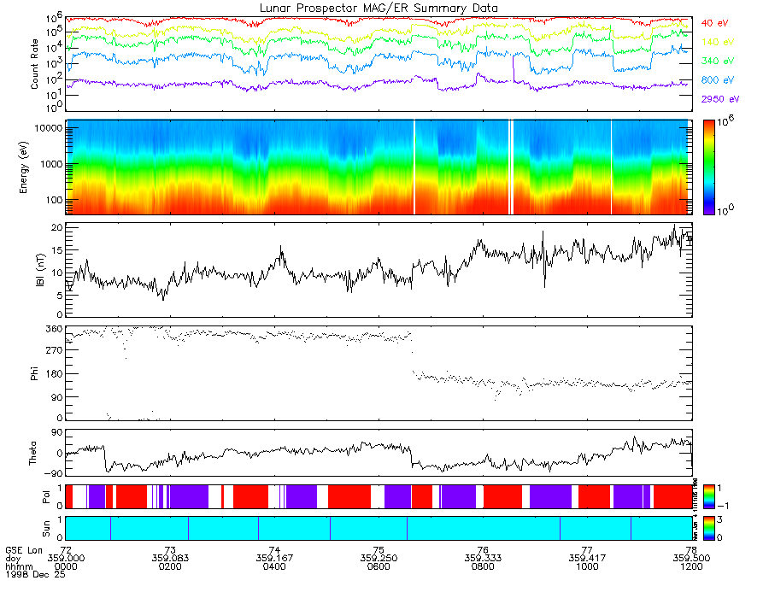Image resolution: width=769 pixels, height=598 pixels.
Task: Click the "3" label on the Sun color bar
Action: pyautogui.click(x=719, y=519)
